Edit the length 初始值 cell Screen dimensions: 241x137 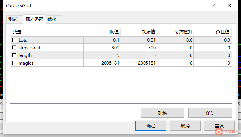click(139, 55)
